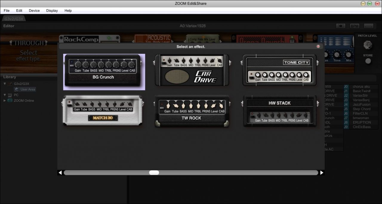
Task: Select the HW STACK amp effect
Action: [x=280, y=111]
